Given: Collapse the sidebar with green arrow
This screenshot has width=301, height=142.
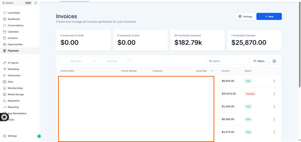Looking at the screenshot, I should pyautogui.click(x=39, y=136).
